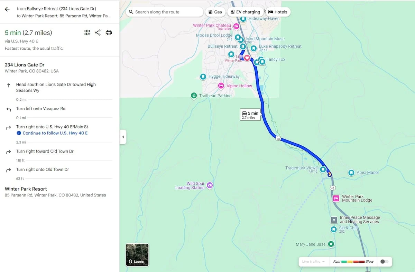Viewport: 415px width, 272px height.
Task: Click the via U.S. Hwy 40 E text
Action: pyautogui.click(x=21, y=41)
